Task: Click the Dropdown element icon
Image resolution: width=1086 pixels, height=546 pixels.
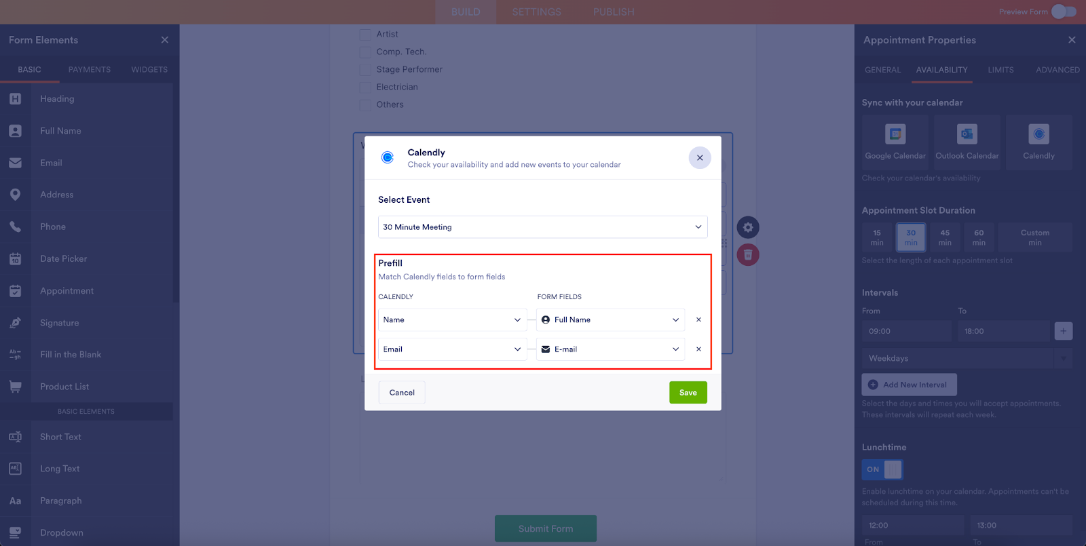Action: pyautogui.click(x=15, y=532)
